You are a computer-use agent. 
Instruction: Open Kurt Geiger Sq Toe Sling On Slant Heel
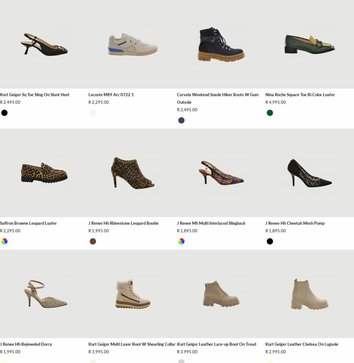pyautogui.click(x=35, y=95)
